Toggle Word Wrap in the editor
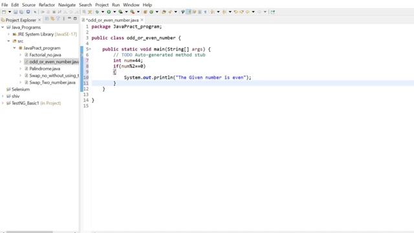The width and height of the screenshot is (414, 233). (x=194, y=12)
